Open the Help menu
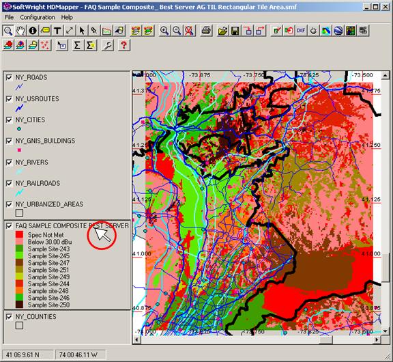393x362 pixels. click(x=67, y=17)
